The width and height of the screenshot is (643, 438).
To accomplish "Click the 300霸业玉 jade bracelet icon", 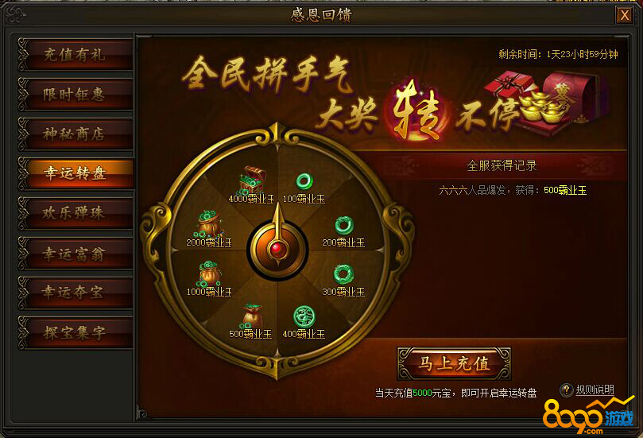I will click(343, 274).
